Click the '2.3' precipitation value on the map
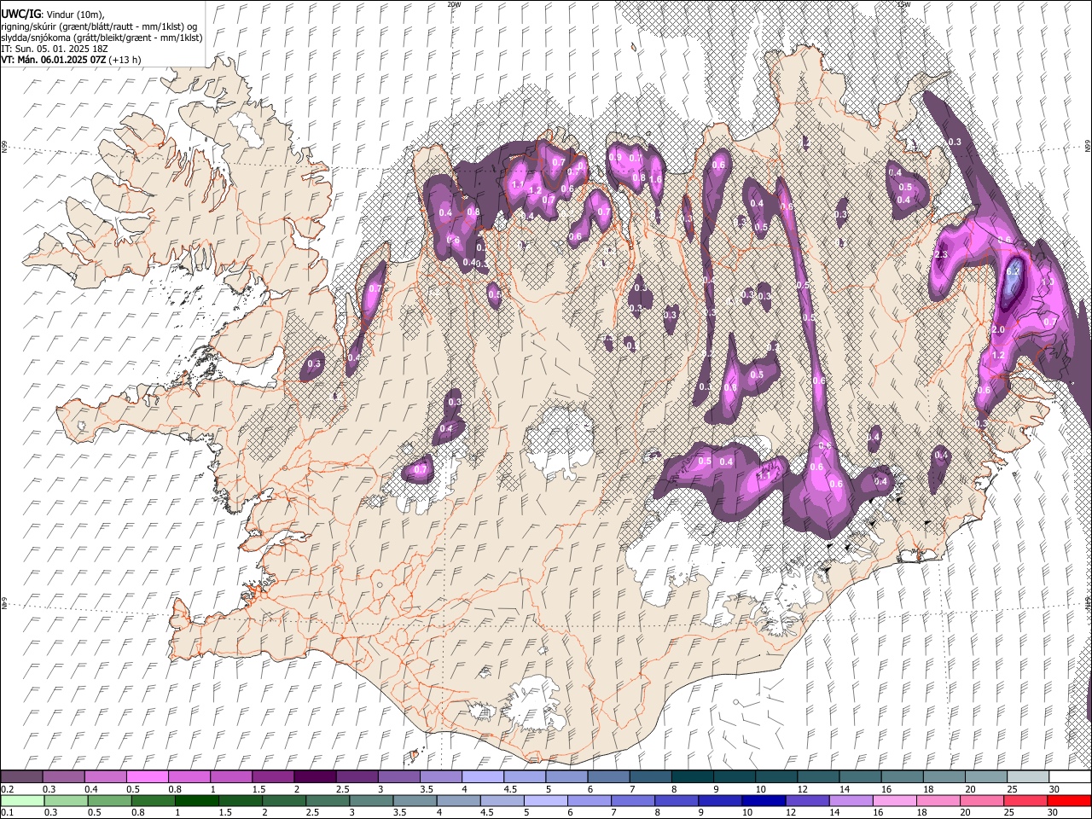Viewport: 1092px width, 819px height. pyautogui.click(x=942, y=255)
